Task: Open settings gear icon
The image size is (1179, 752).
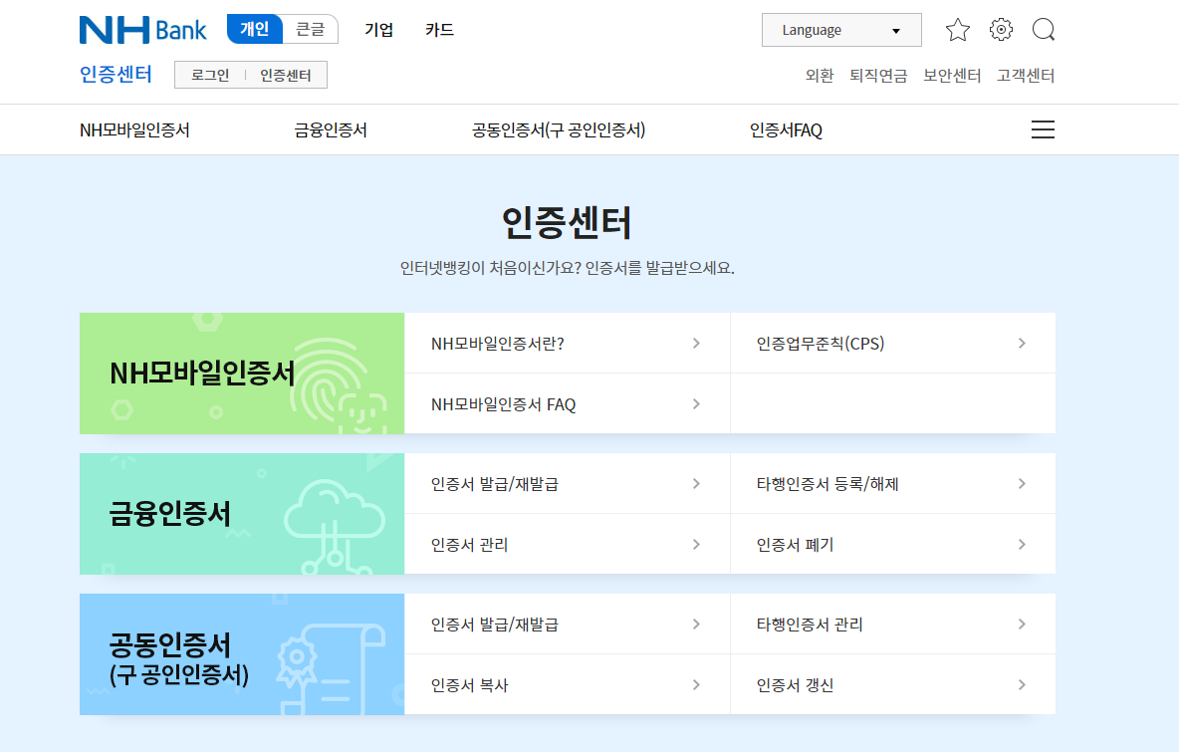Action: point(1001,29)
